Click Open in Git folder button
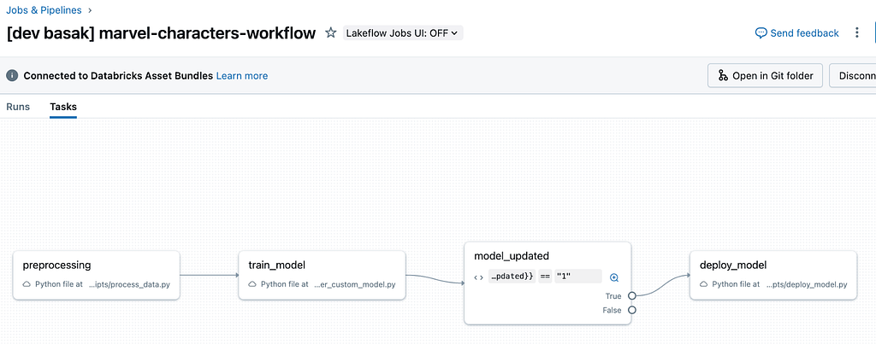Viewport: 876px width, 344px height. (765, 76)
